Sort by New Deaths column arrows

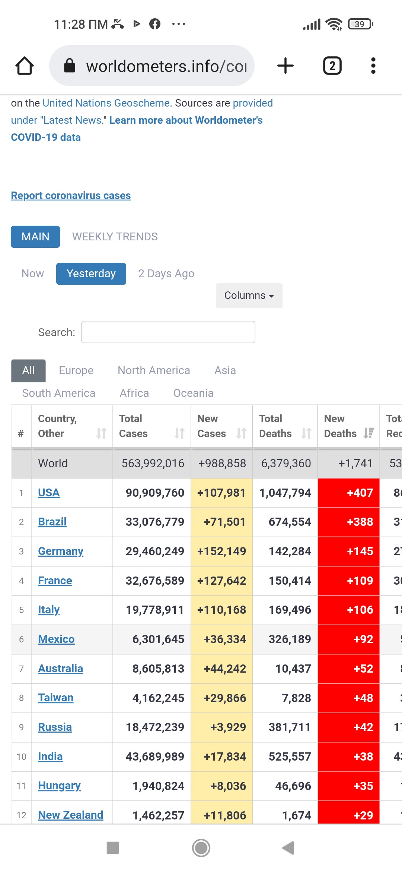click(x=368, y=433)
